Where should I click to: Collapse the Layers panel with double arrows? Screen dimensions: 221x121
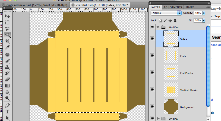[209, 3]
